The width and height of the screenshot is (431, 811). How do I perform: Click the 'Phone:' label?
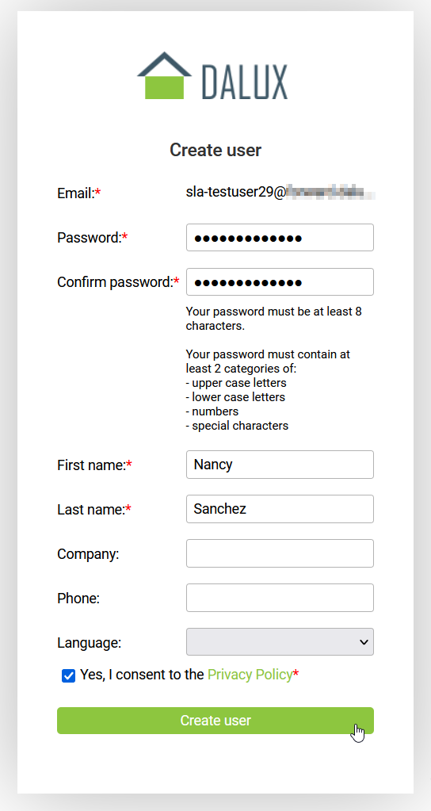pyautogui.click(x=78, y=599)
